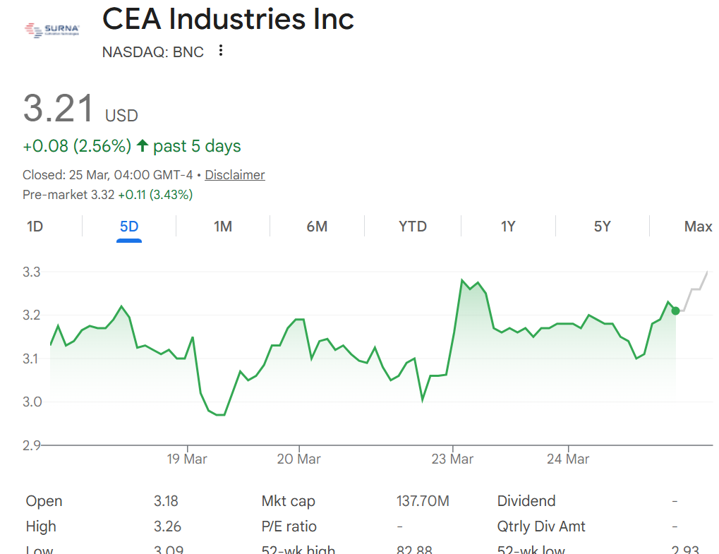Screen dimensions: 719x554
Task: Select the 1M time range tab
Action: tap(222, 226)
